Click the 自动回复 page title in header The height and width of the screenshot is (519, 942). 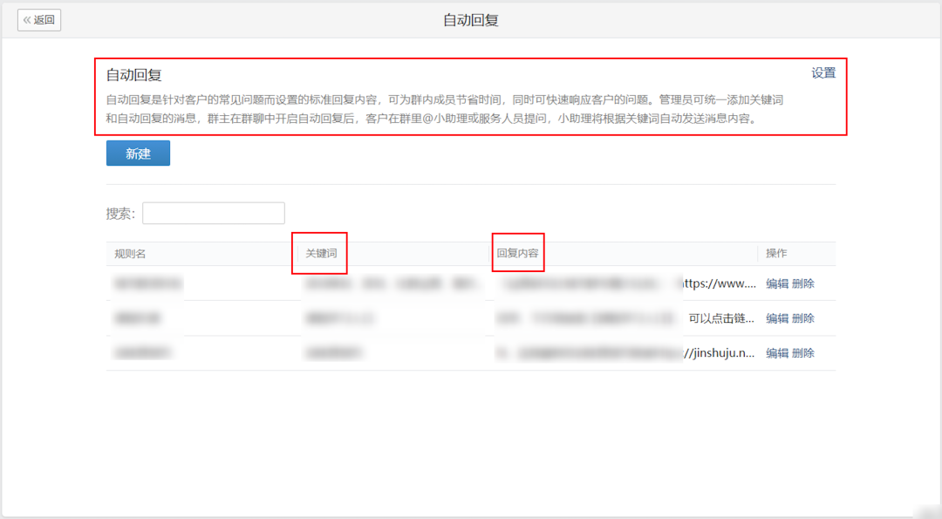tap(470, 20)
